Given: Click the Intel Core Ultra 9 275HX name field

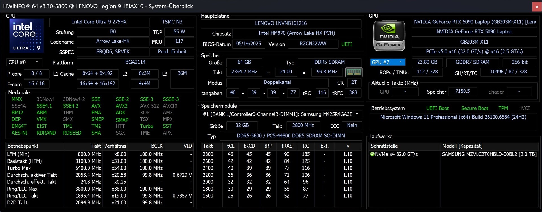Looking at the screenshot, I should click(99, 22).
